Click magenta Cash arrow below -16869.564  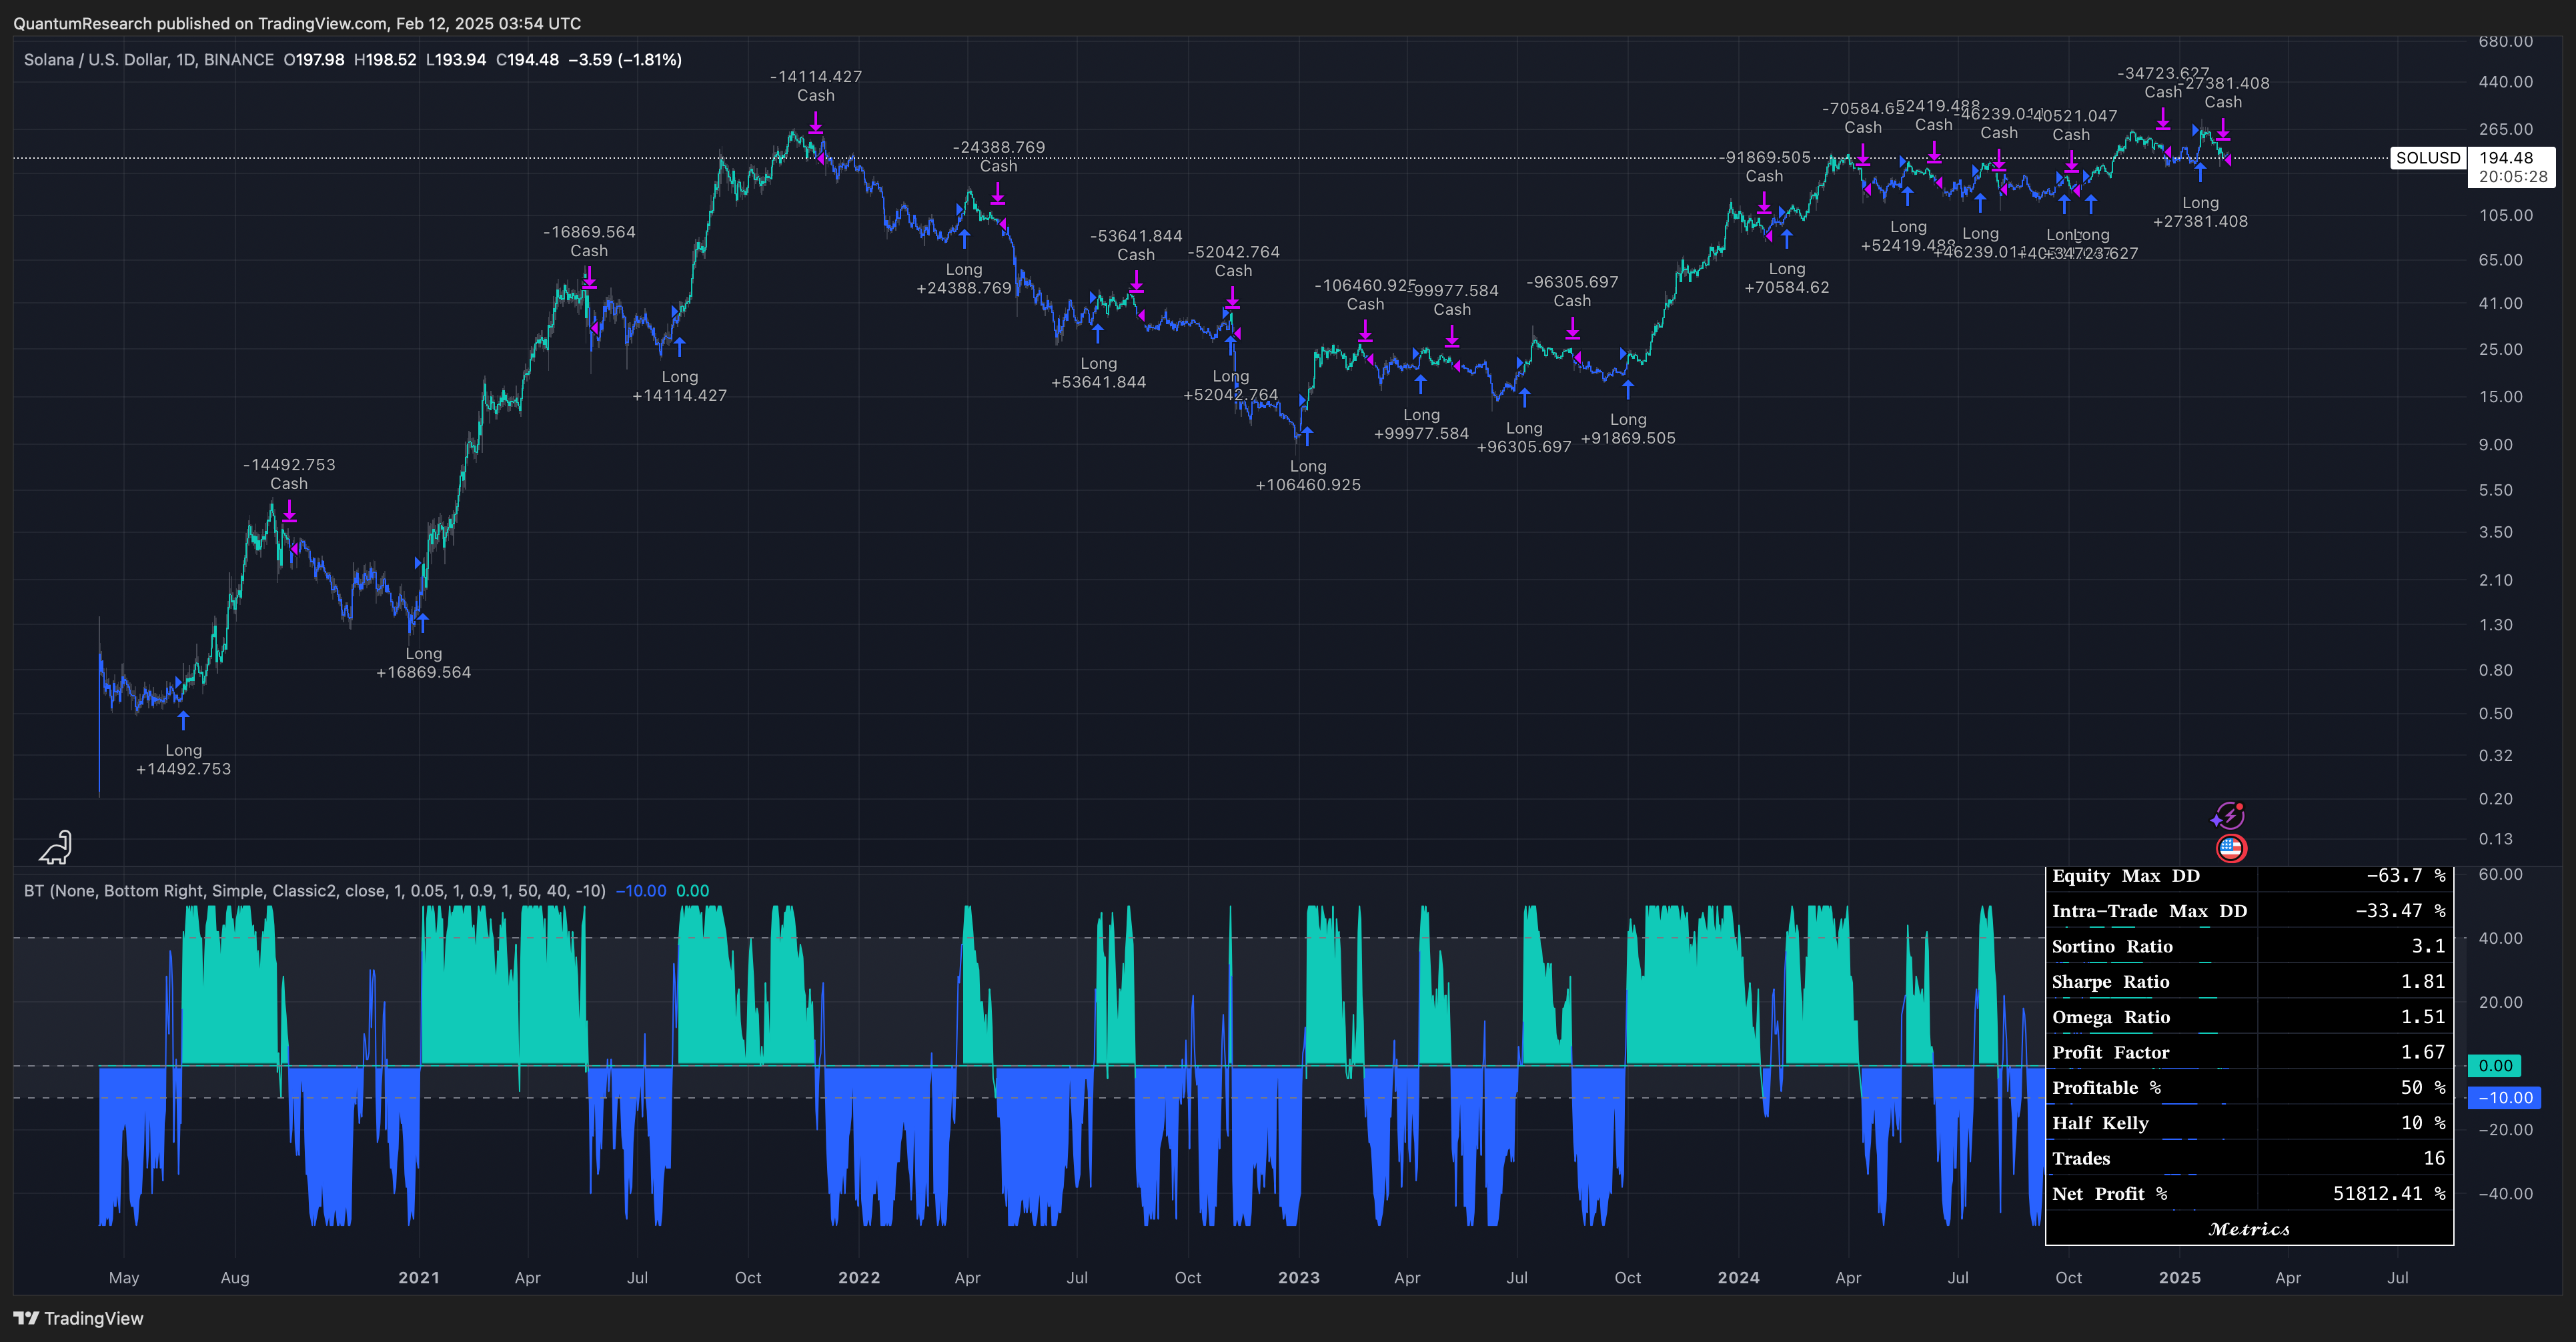click(589, 279)
